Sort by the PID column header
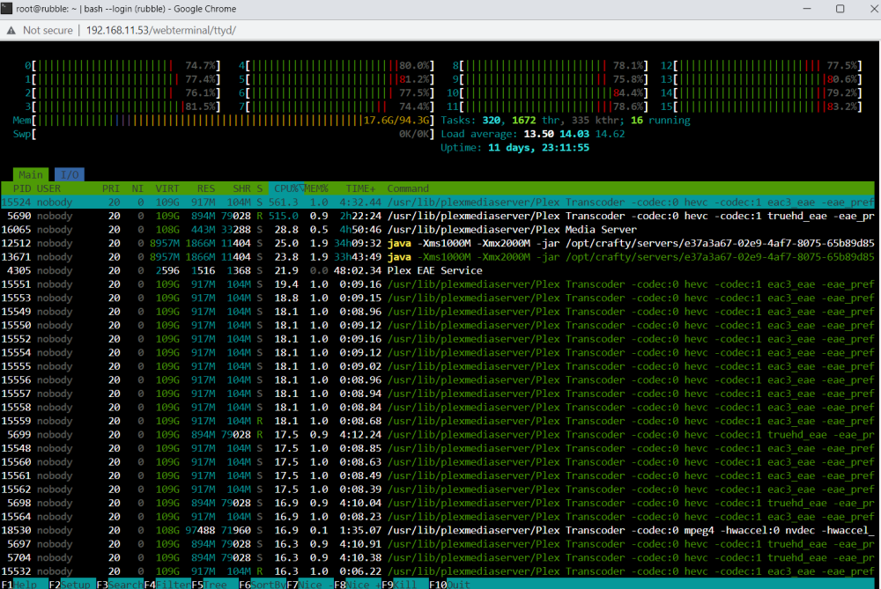 pyautogui.click(x=22, y=188)
